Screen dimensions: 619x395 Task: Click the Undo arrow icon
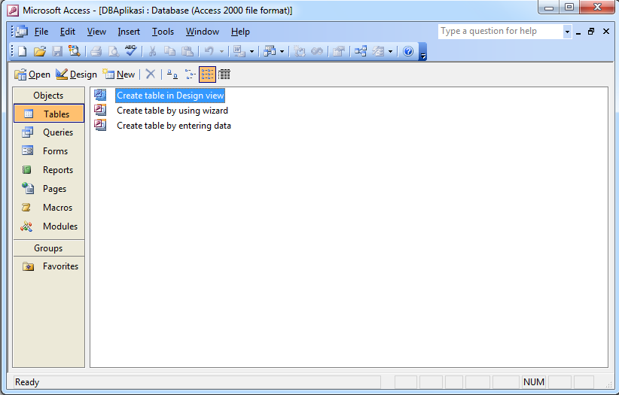[209, 51]
